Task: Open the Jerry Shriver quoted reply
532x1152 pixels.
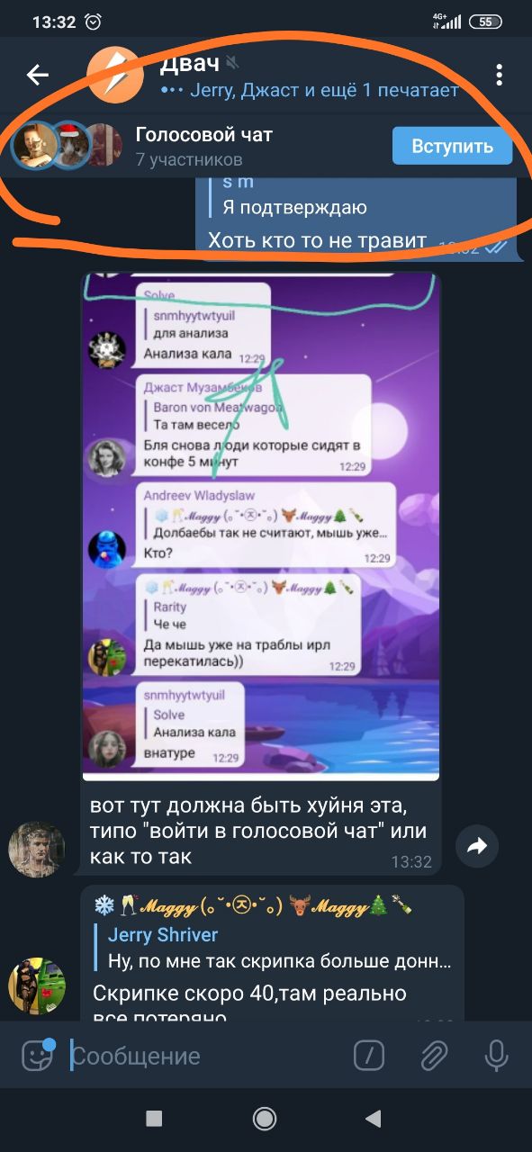Action: [279, 948]
